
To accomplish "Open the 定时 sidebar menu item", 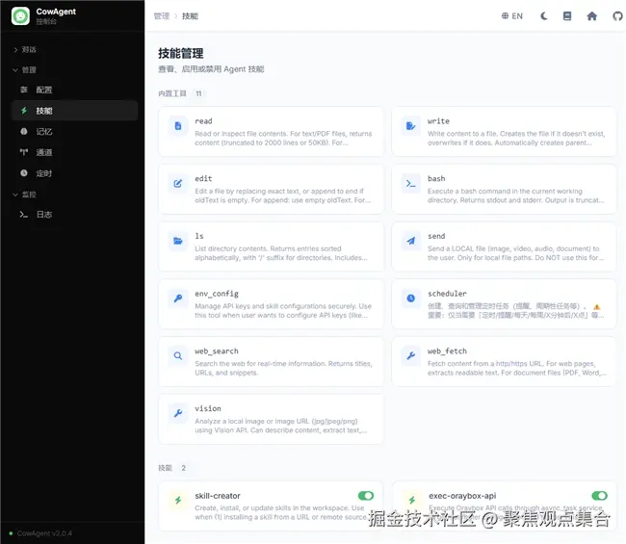I will point(74,173).
